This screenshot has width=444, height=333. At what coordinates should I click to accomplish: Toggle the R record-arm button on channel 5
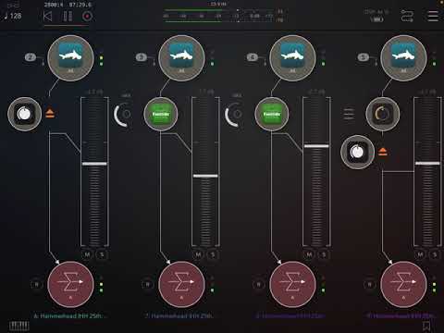pos(370,284)
